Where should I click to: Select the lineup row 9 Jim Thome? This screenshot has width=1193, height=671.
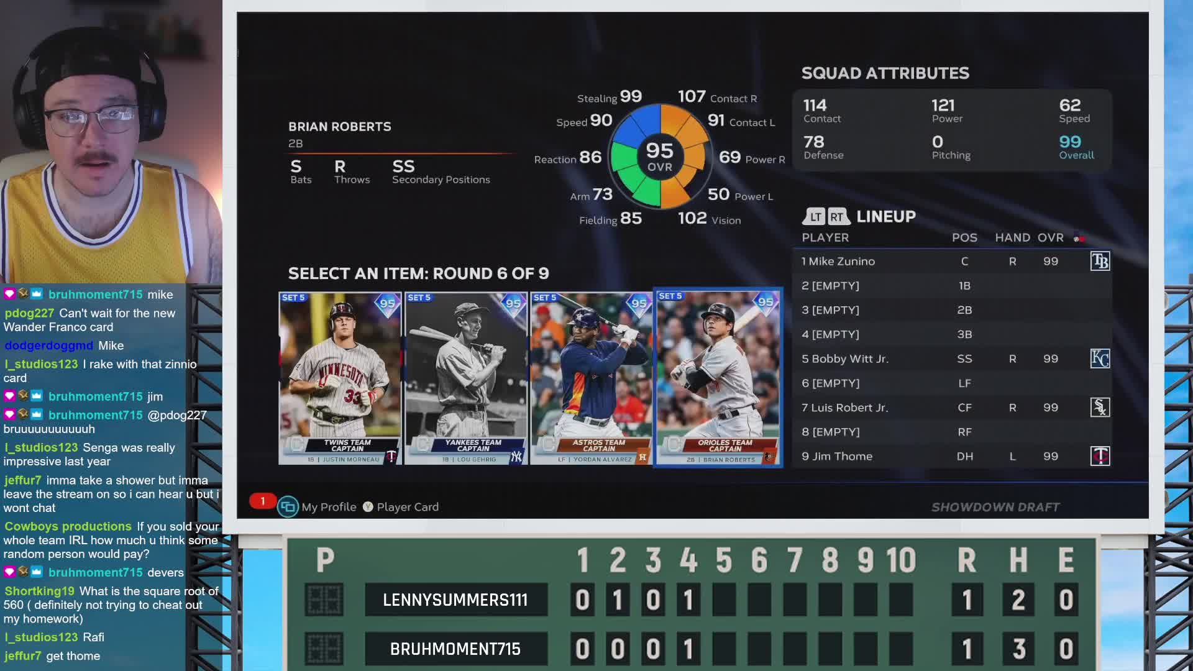[x=953, y=456]
